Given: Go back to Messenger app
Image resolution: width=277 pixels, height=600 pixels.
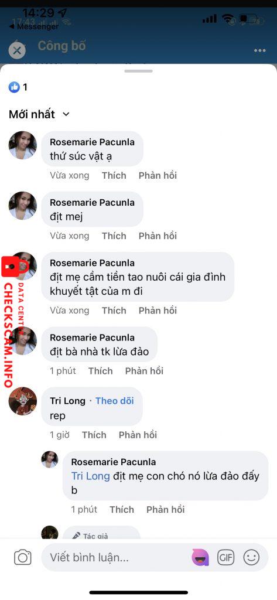Looking at the screenshot, I should (x=33, y=26).
